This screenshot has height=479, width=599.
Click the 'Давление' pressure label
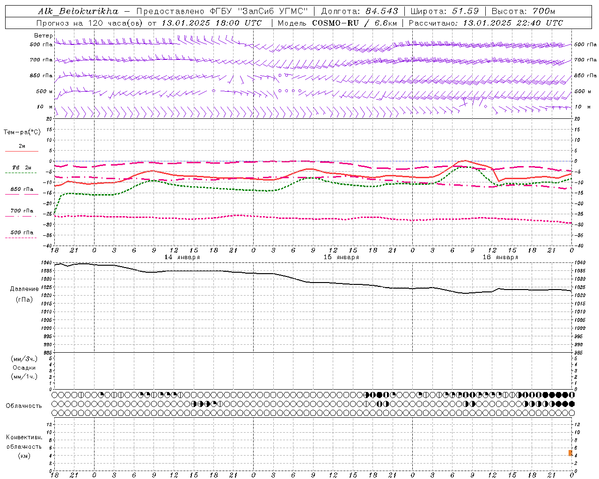click(x=24, y=289)
